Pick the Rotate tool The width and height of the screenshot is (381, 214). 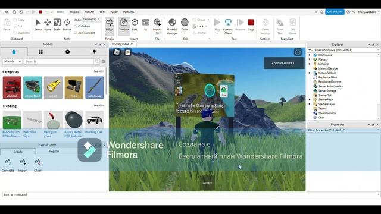coord(67,24)
